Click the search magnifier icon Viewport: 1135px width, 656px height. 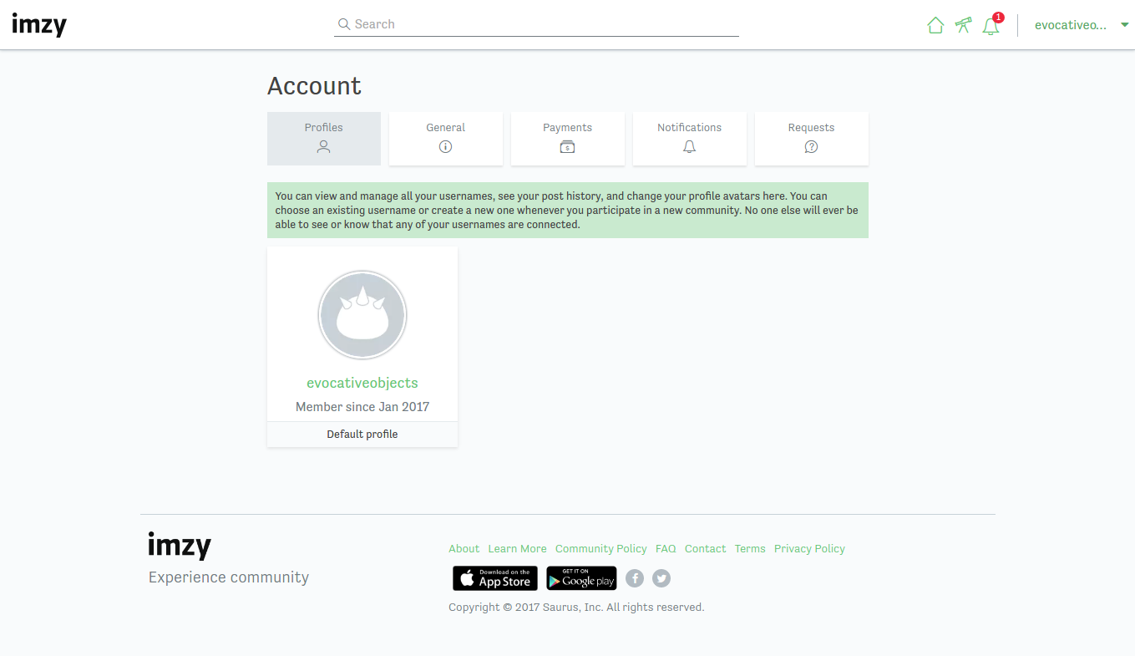pos(343,24)
